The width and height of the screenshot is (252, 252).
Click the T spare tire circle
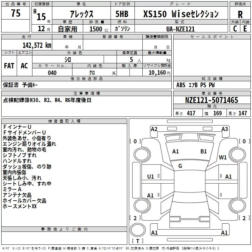click(138, 230)
